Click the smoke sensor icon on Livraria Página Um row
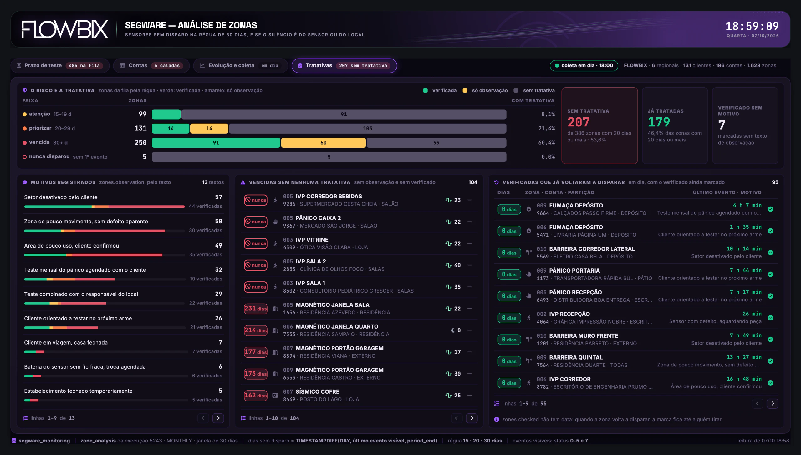Viewport: 801px width, 455px height. click(528, 231)
